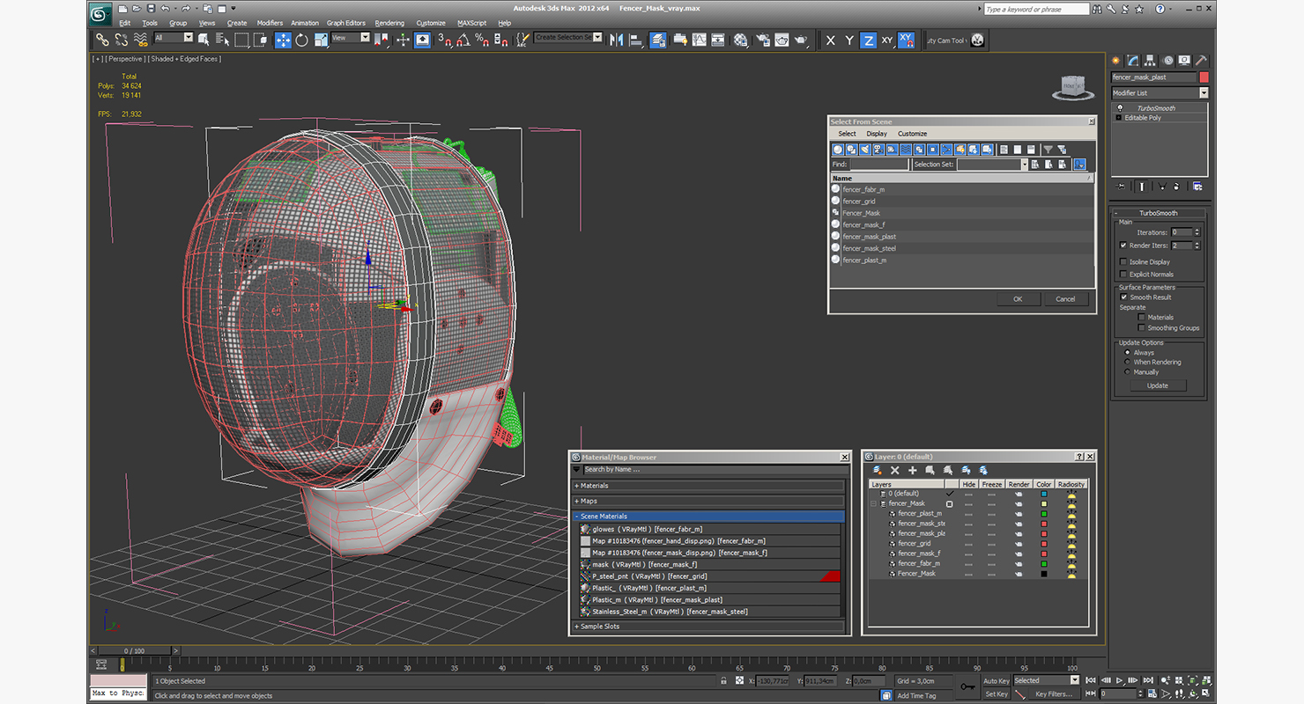This screenshot has height=704, width=1304.
Task: Click Cancel in Select From Scene dialog
Action: 1065,299
